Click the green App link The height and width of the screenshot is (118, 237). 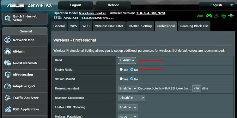click(200, 16)
